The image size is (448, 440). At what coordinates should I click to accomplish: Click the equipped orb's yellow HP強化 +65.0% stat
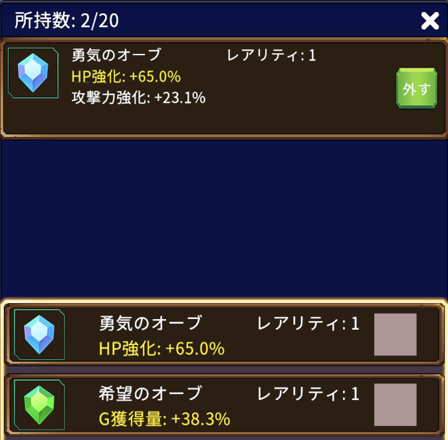(x=126, y=76)
